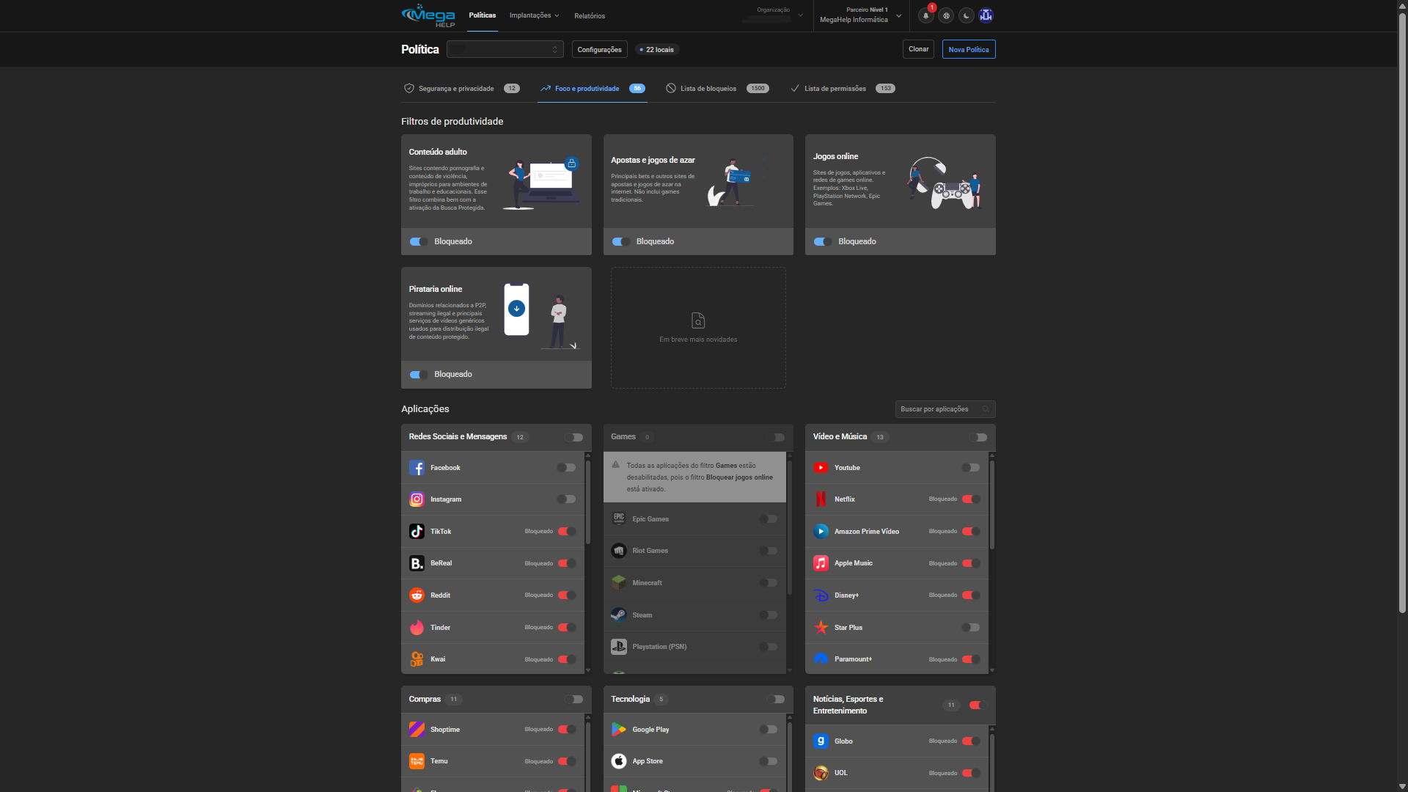1408x792 pixels.
Task: Toggle Notícias, Esportes e Entretenimento group switch
Action: [978, 705]
